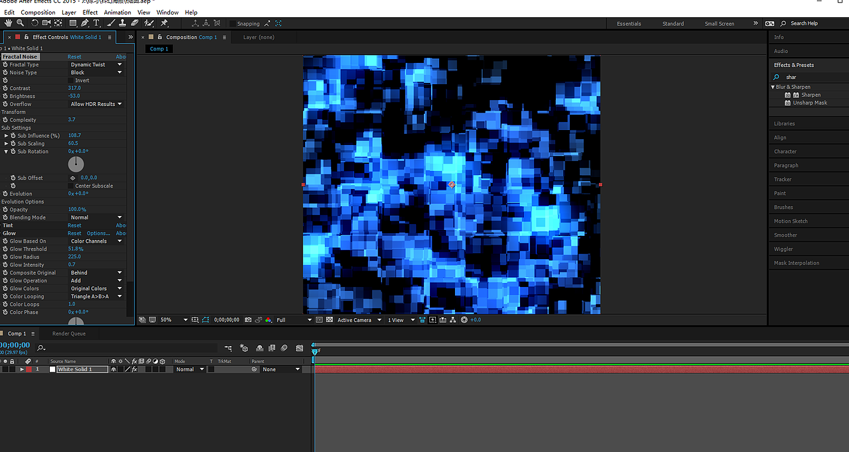Open the Libraries panel
This screenshot has width=849, height=452.
point(784,123)
